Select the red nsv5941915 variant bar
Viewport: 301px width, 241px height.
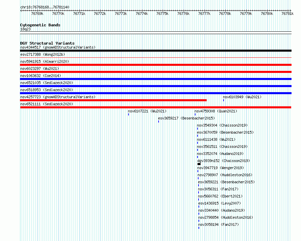pyautogui.click(x=156, y=65)
